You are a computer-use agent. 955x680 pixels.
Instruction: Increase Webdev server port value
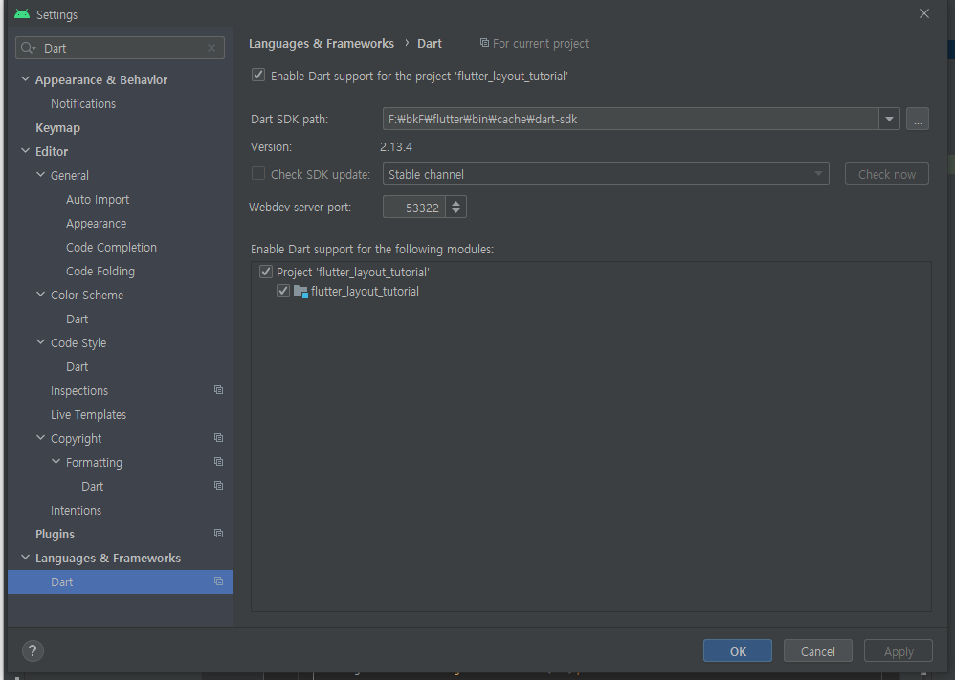tap(456, 202)
